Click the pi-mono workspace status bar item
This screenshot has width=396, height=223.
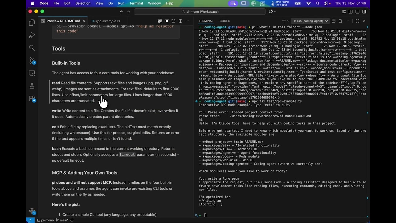[x=45, y=220]
